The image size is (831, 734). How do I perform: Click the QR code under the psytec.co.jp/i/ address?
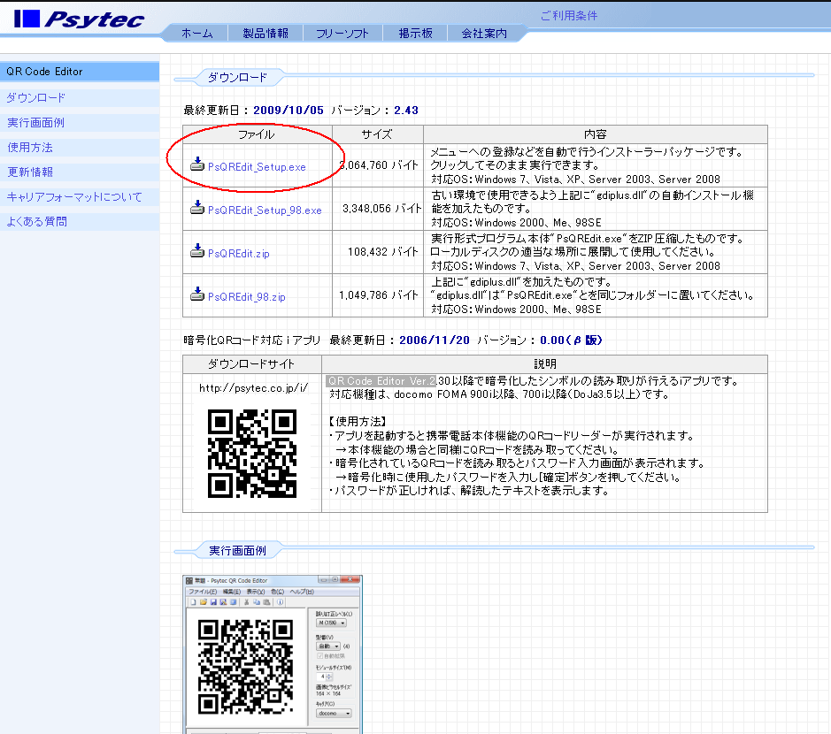[x=251, y=453]
